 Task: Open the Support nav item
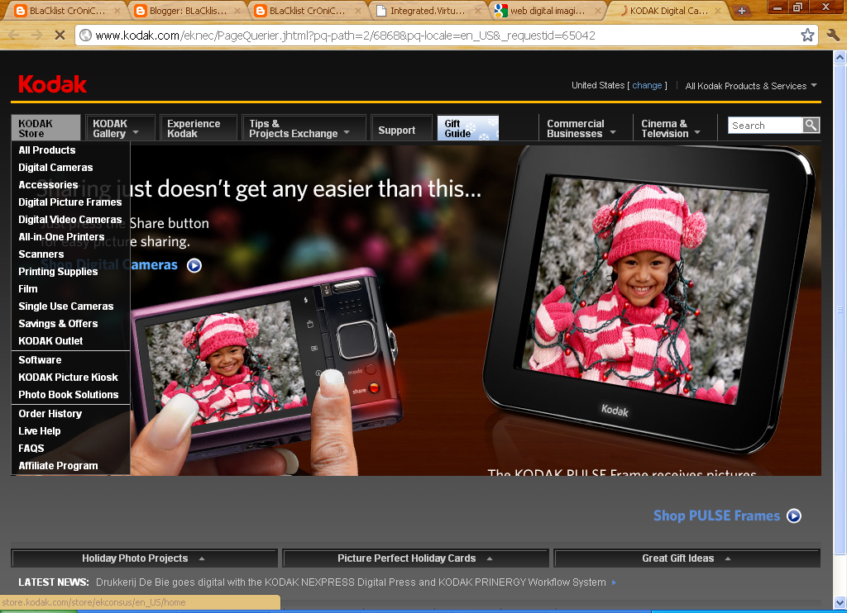click(402, 130)
